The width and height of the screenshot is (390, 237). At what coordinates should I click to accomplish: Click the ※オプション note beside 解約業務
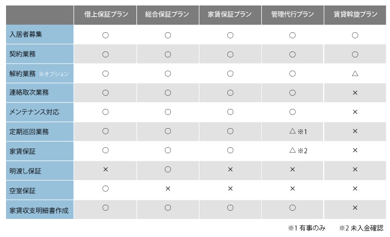tap(54, 74)
